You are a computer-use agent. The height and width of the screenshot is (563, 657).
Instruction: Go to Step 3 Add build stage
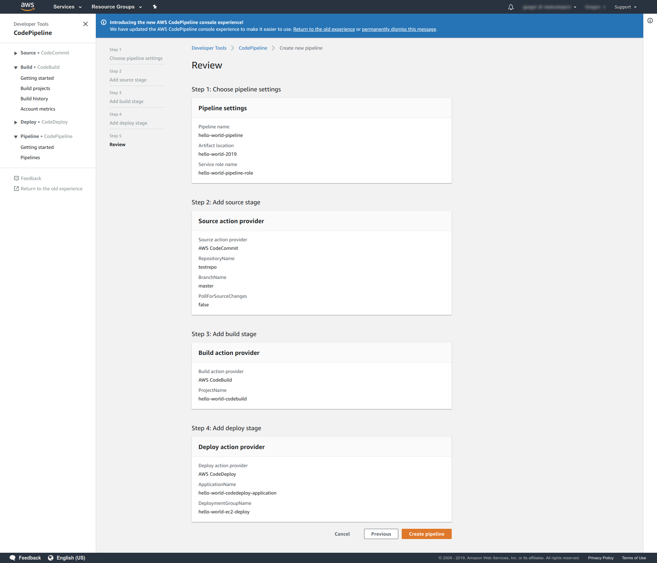click(x=126, y=101)
